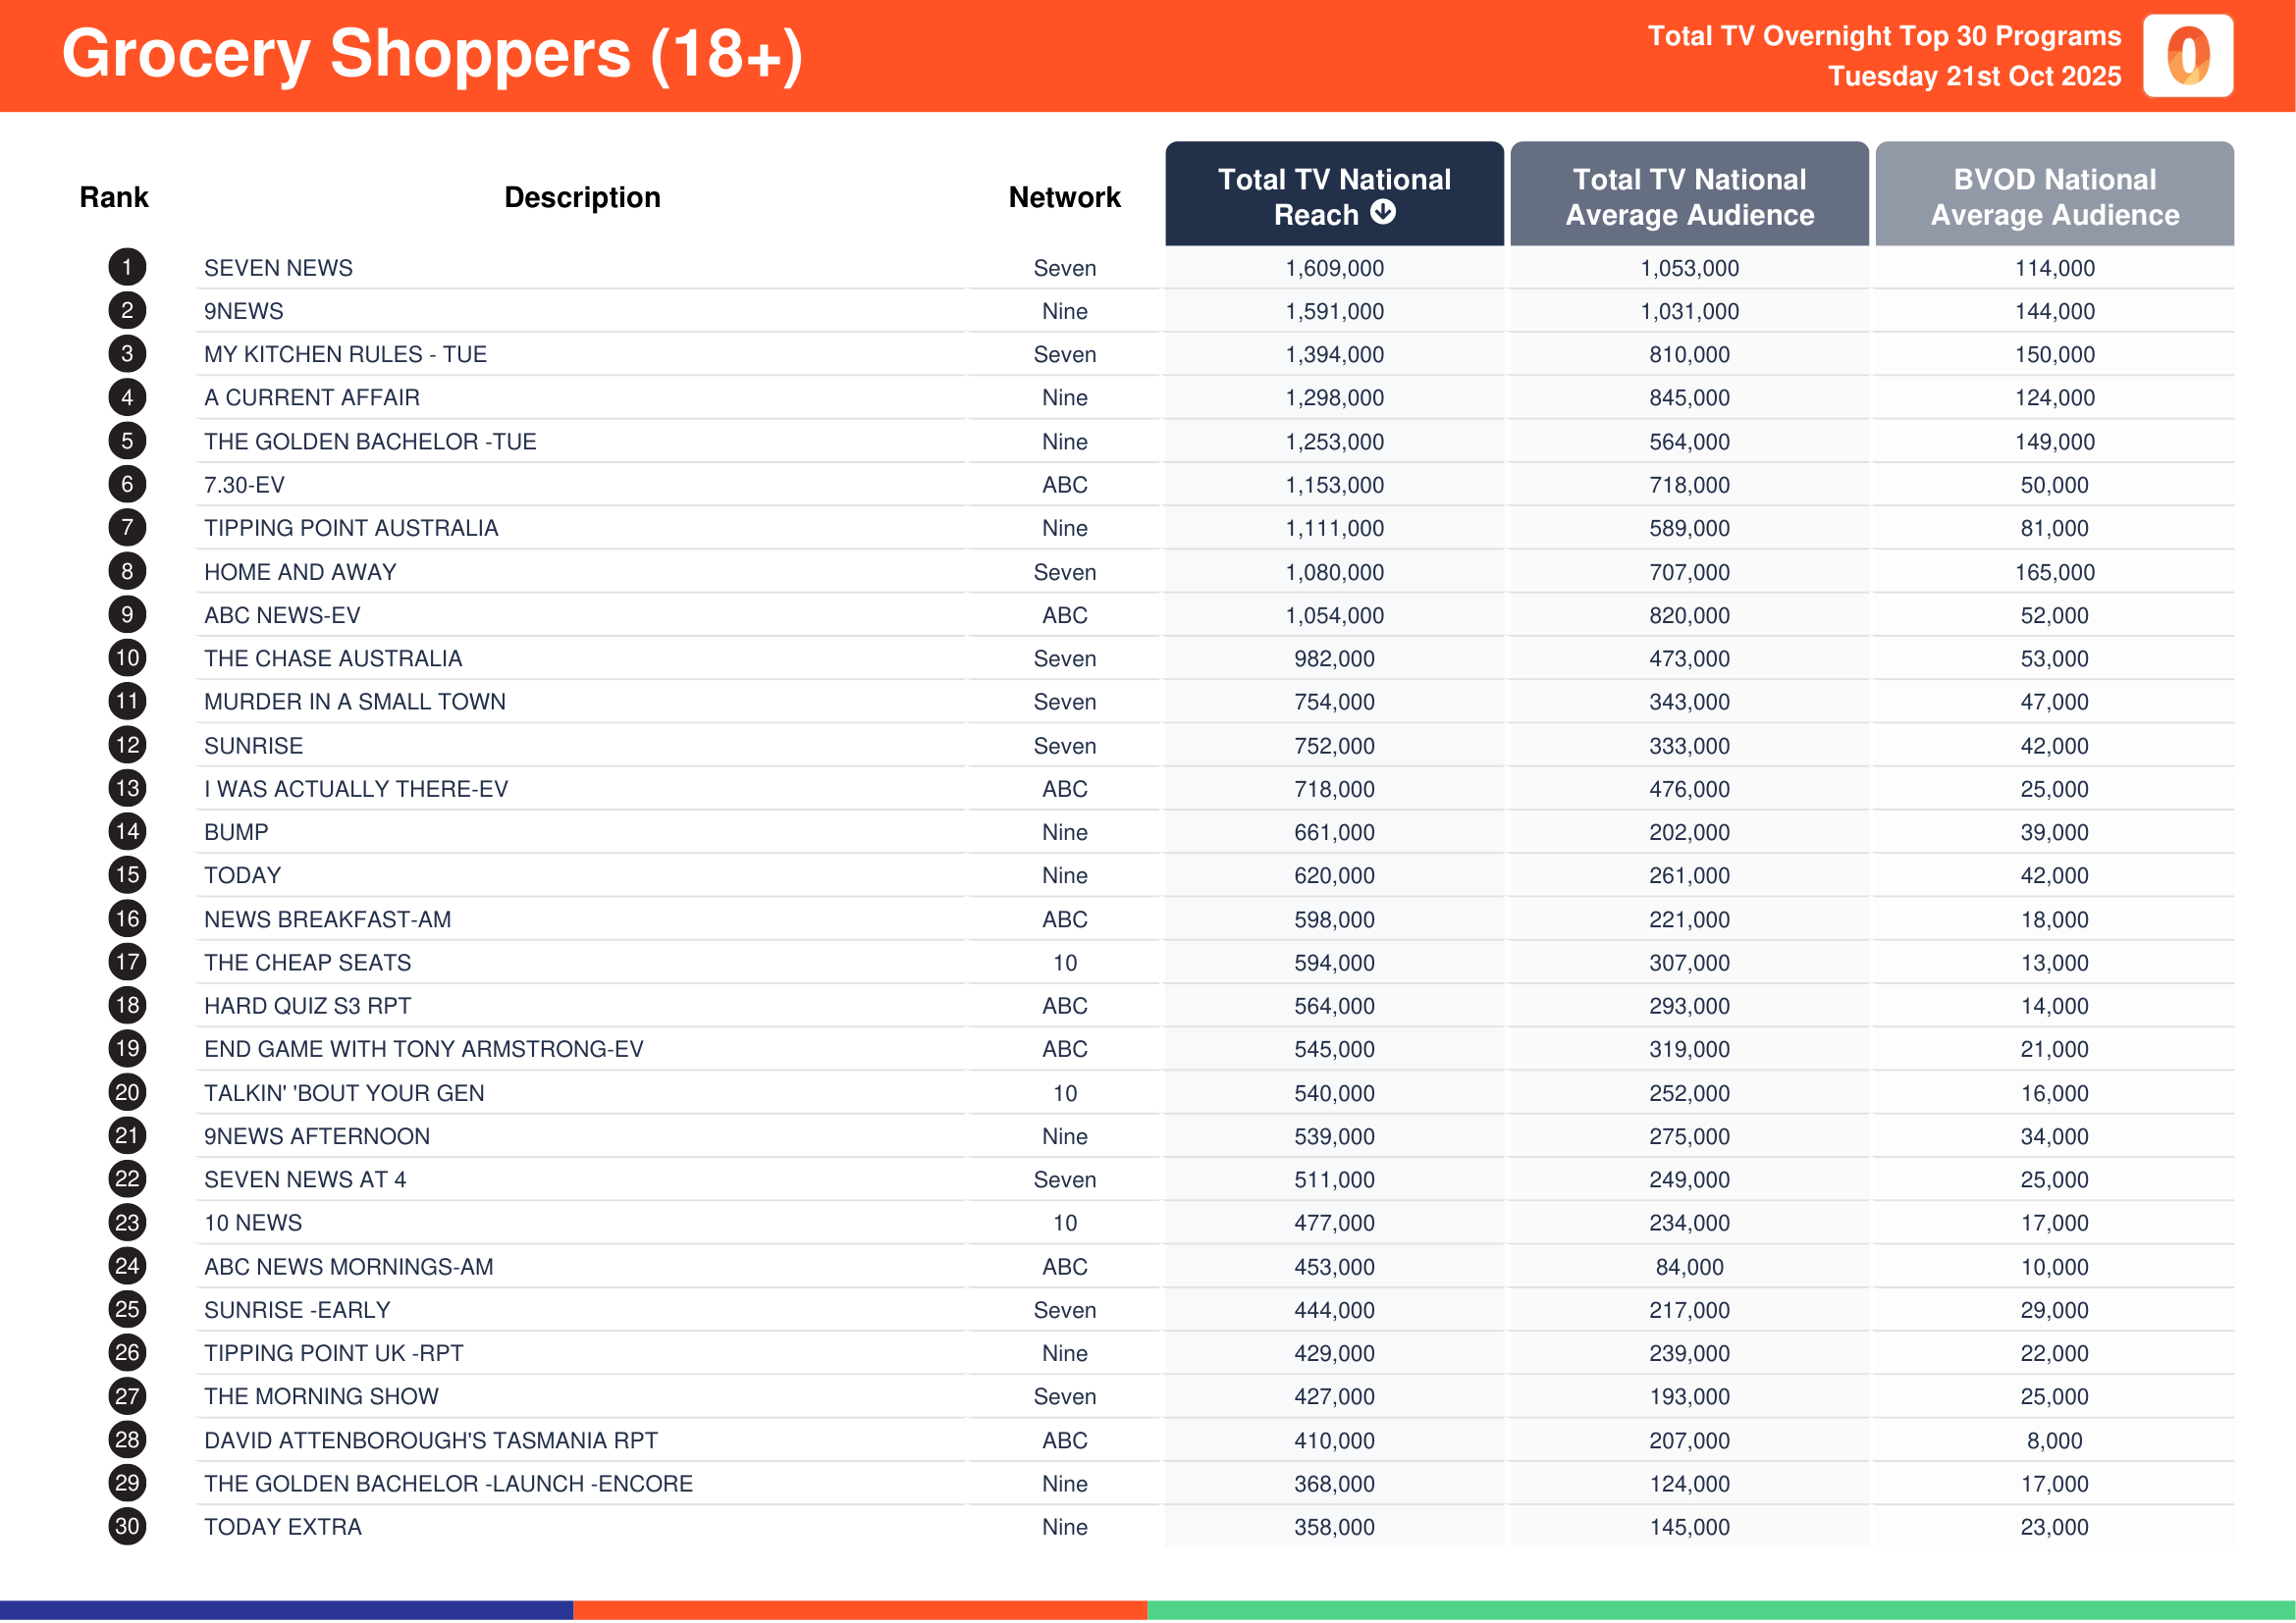2296x1623 pixels.
Task: Click the Grocery Shoppers (18+) title
Action: point(432,54)
